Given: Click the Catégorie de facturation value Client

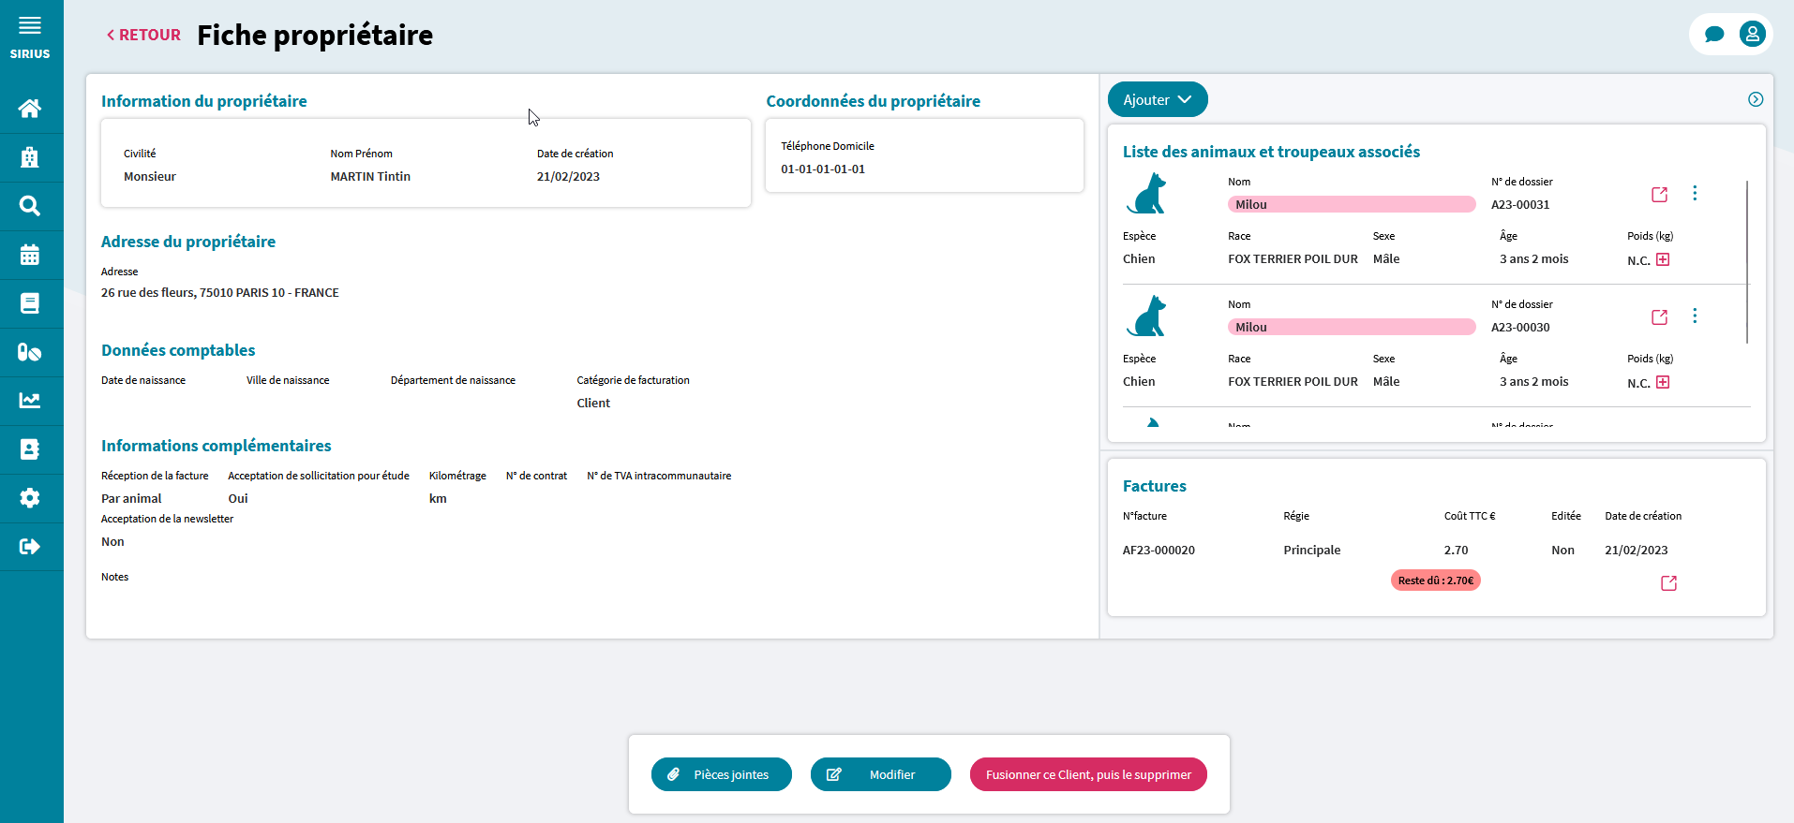Looking at the screenshot, I should click(593, 404).
